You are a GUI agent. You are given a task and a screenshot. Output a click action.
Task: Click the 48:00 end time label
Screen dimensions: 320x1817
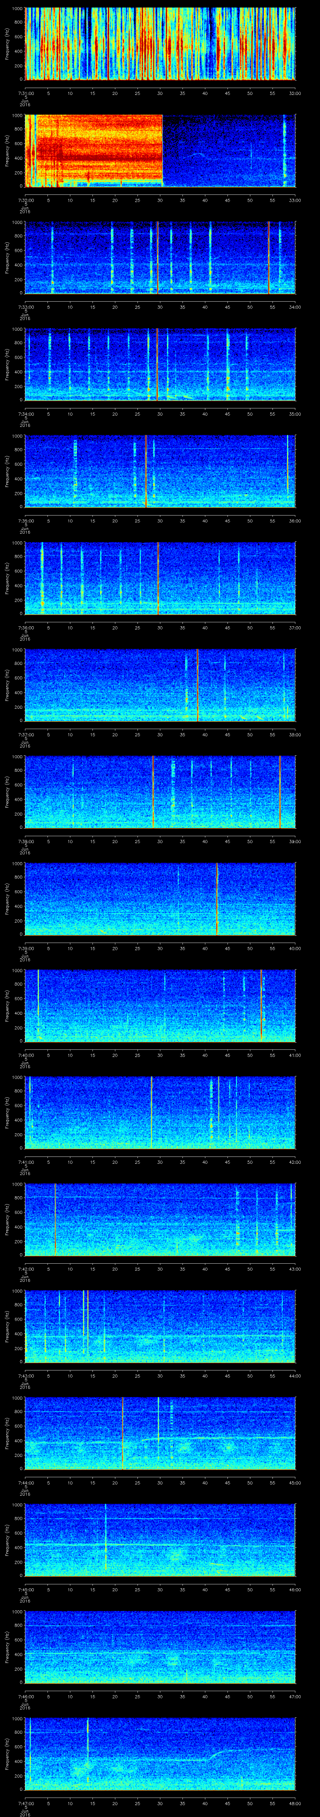point(295,1803)
